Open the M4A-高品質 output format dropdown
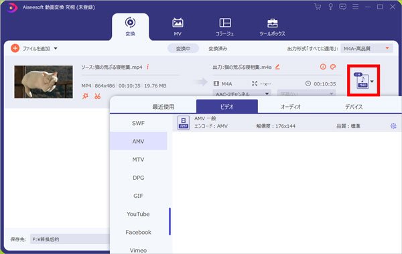The height and width of the screenshot is (254, 402). (x=366, y=48)
